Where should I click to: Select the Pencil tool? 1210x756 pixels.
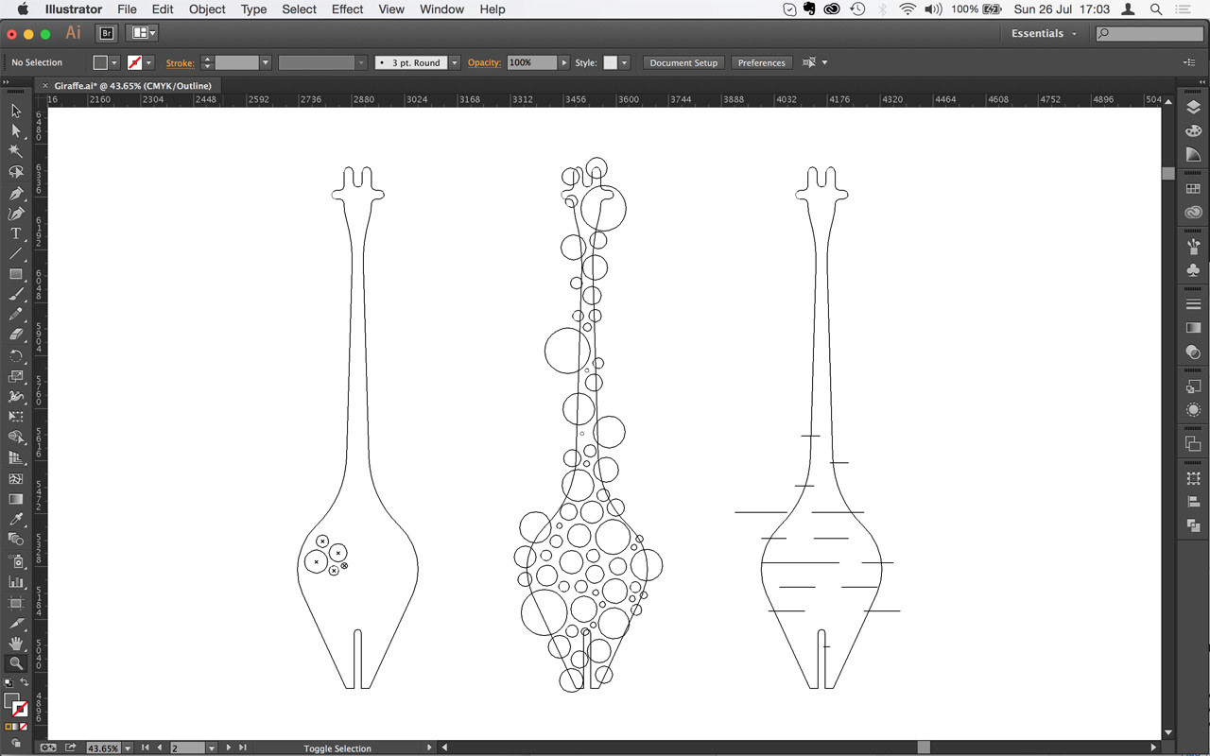pos(16,315)
